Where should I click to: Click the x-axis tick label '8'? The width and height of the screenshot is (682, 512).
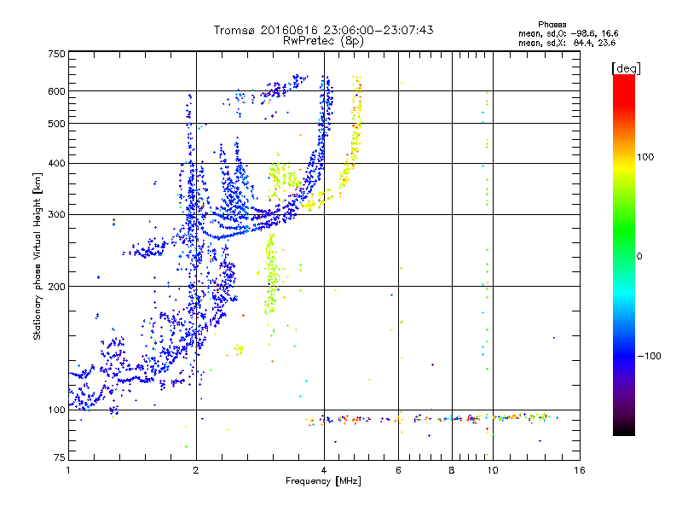point(452,470)
